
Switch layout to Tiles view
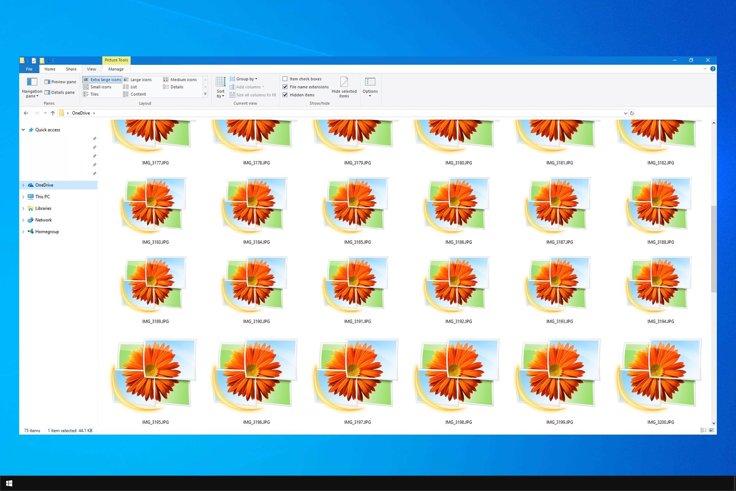(x=91, y=94)
